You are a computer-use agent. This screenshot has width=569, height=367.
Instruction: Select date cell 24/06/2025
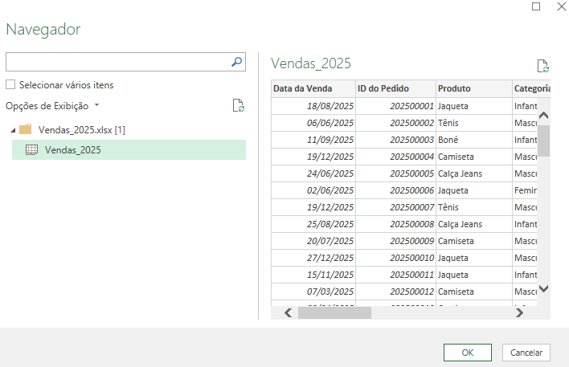313,173
